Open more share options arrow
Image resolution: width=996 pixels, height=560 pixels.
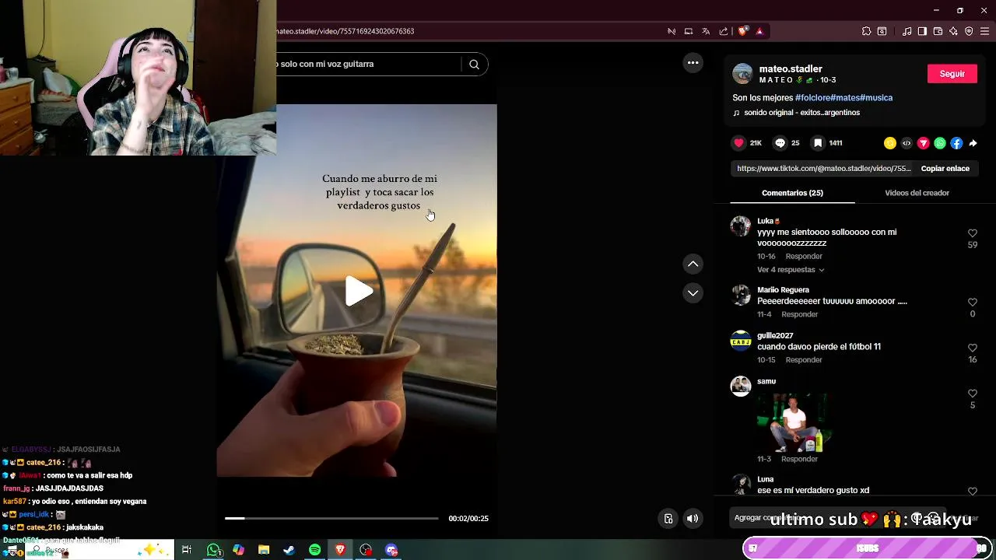[x=973, y=143]
